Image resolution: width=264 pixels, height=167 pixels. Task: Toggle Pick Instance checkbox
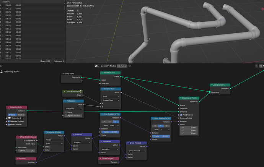coord(181,115)
